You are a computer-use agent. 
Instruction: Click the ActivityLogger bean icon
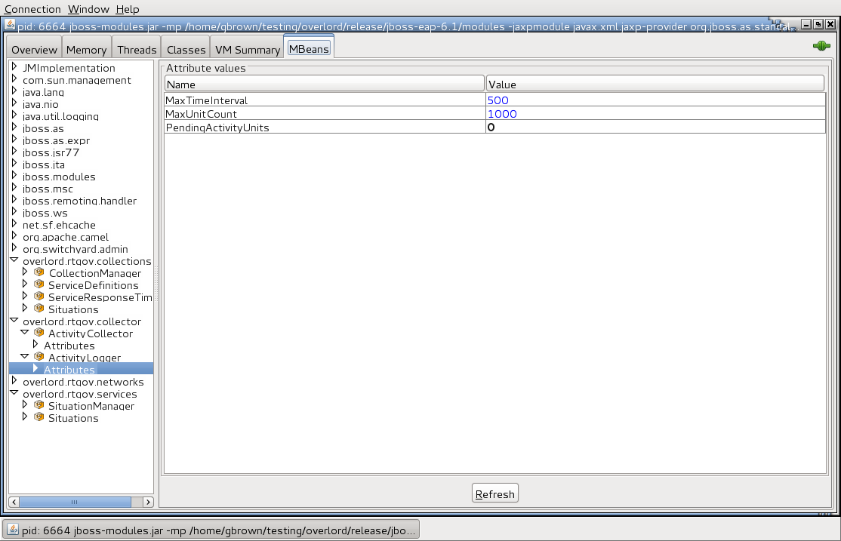click(x=39, y=357)
